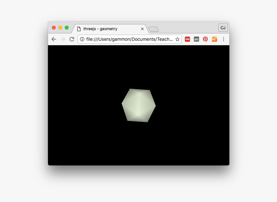Viewport: 277px width, 202px height.
Task: Click the OFF JavaScript toggle extension
Action: click(x=196, y=39)
